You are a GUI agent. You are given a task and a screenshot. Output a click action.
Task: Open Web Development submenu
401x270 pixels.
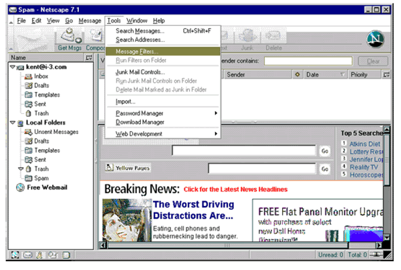tap(162, 134)
